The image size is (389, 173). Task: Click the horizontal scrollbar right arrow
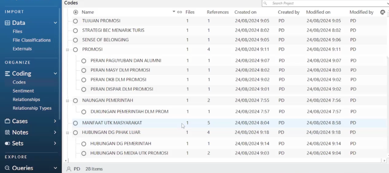(x=384, y=161)
